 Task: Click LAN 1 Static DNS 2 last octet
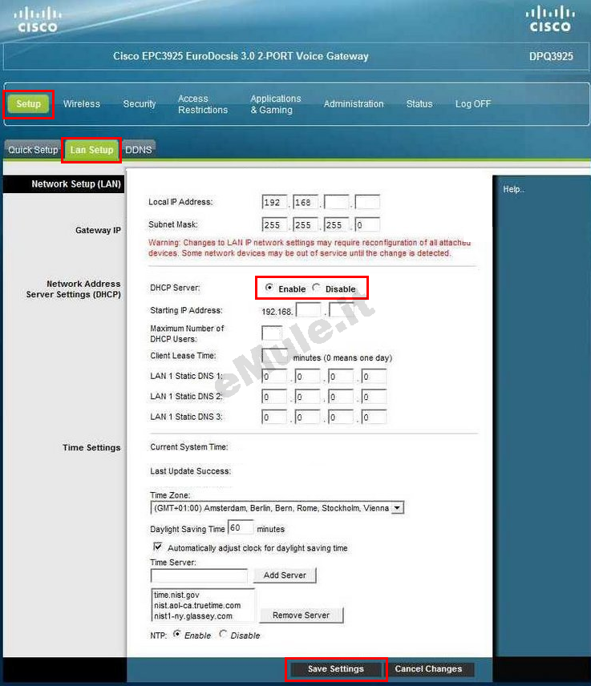tap(374, 397)
